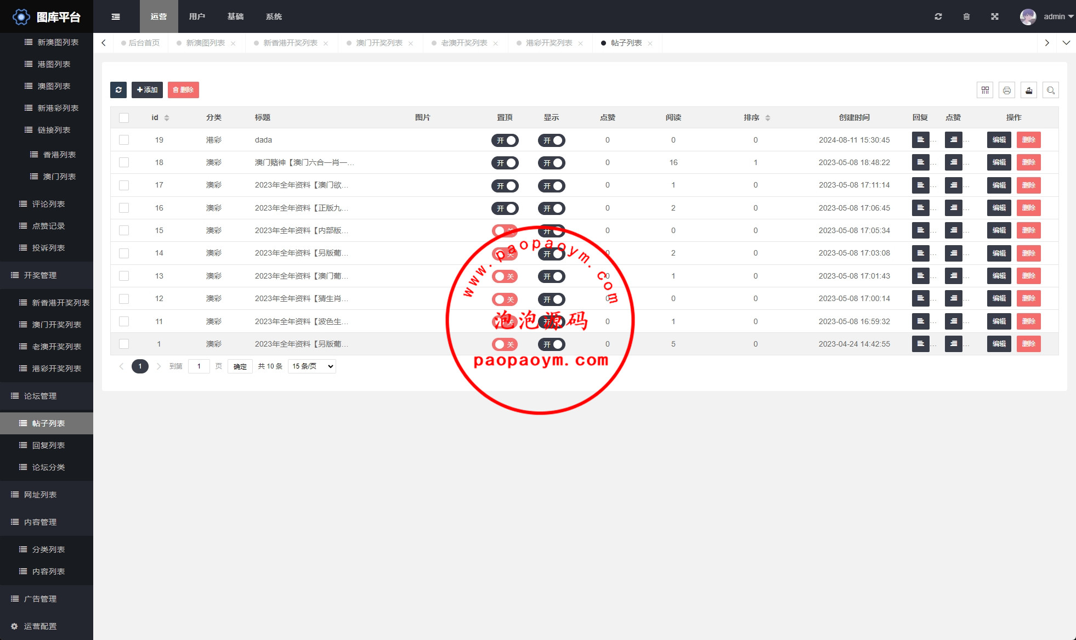Click the page number input field

coord(199,366)
